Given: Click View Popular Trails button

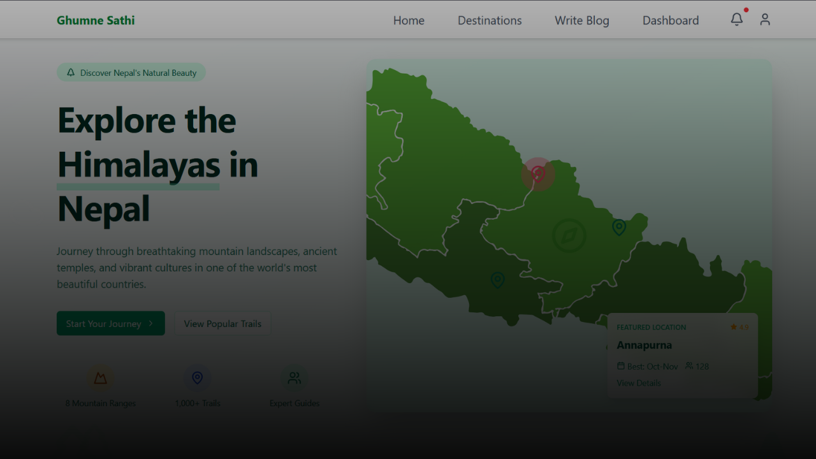Looking at the screenshot, I should 222,324.
